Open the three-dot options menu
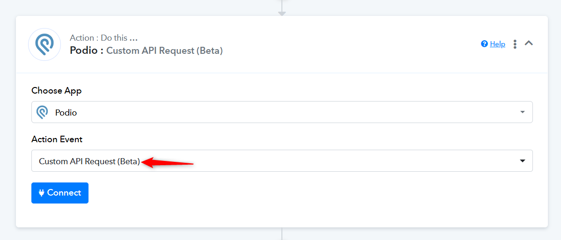The height and width of the screenshot is (240, 561). (x=515, y=44)
